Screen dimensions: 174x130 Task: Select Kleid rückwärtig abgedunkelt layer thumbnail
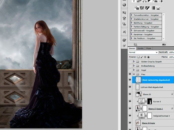pyautogui.click(x=138, y=80)
